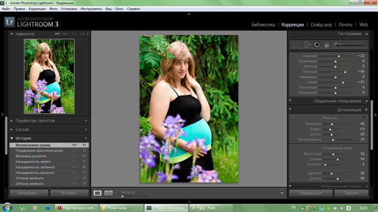Set navigator zoom to FILL
The height and width of the screenshot is (212, 378).
click(x=66, y=34)
